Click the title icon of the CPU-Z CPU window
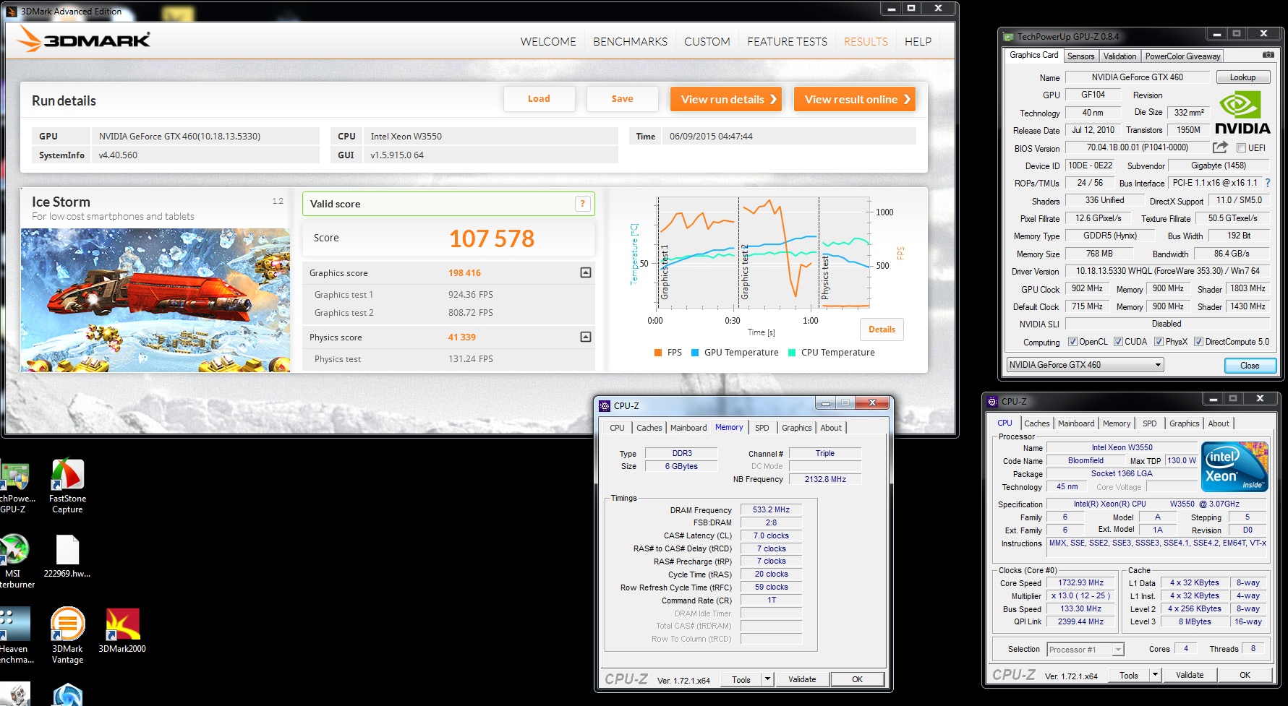 coord(992,401)
